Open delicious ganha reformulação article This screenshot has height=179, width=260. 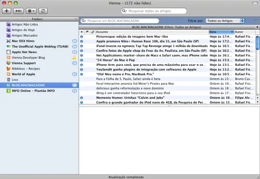coord(167,88)
